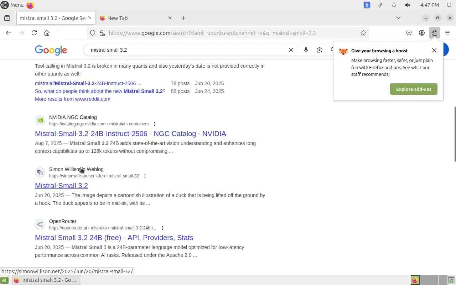Focus the address bar showing google.com URL
Image resolution: width=456 pixels, height=285 pixels.
click(x=228, y=33)
